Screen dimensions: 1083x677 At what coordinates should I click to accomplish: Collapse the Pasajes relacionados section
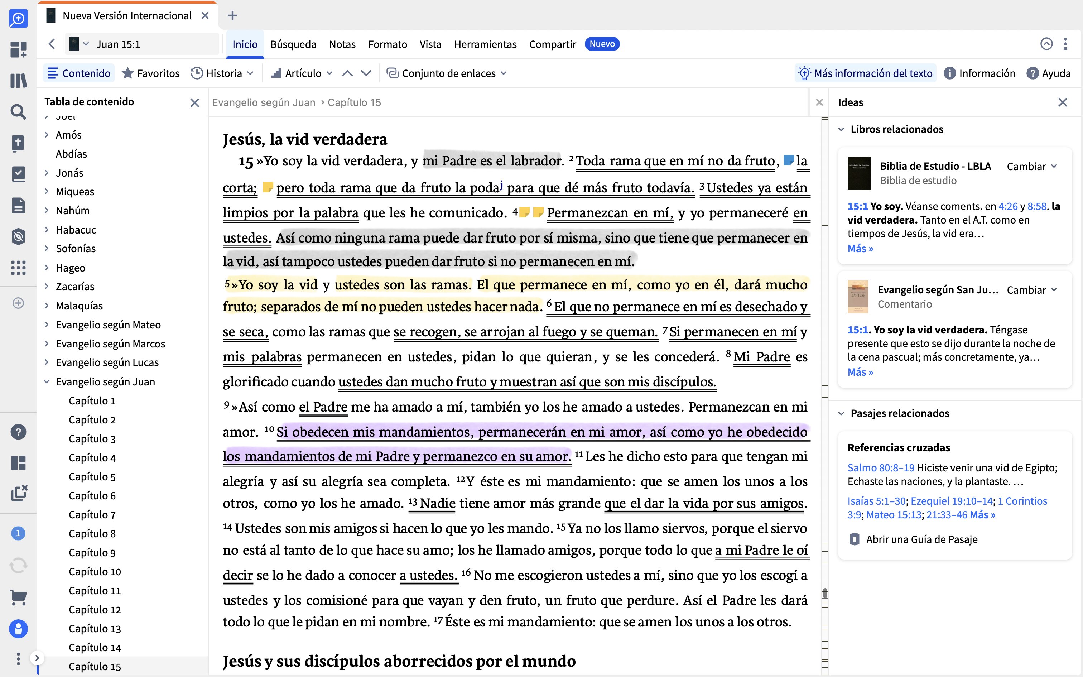coord(841,413)
